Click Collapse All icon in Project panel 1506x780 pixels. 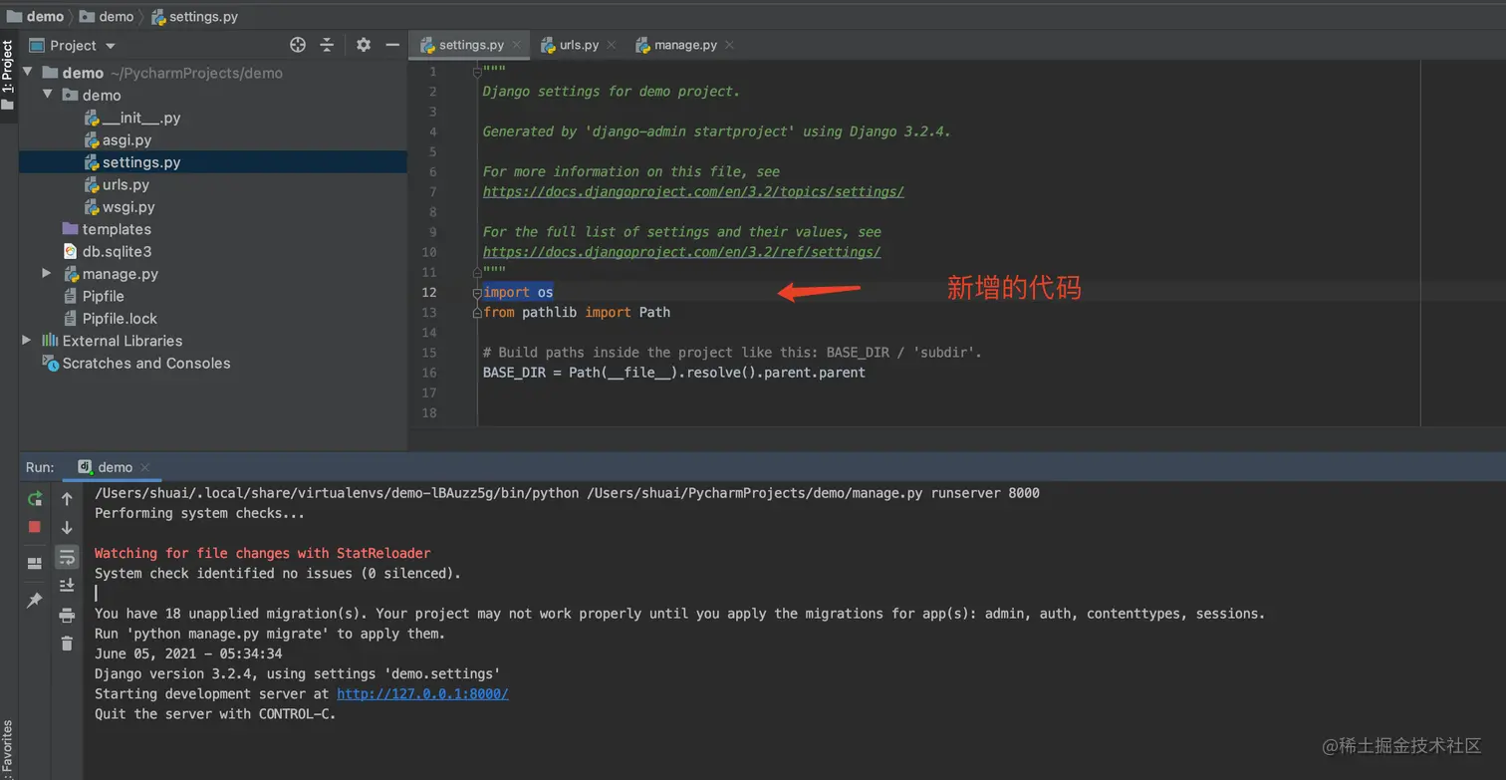coord(327,45)
